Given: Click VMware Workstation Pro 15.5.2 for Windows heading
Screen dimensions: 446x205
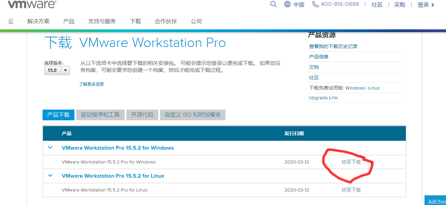Looking at the screenshot, I should tap(118, 148).
